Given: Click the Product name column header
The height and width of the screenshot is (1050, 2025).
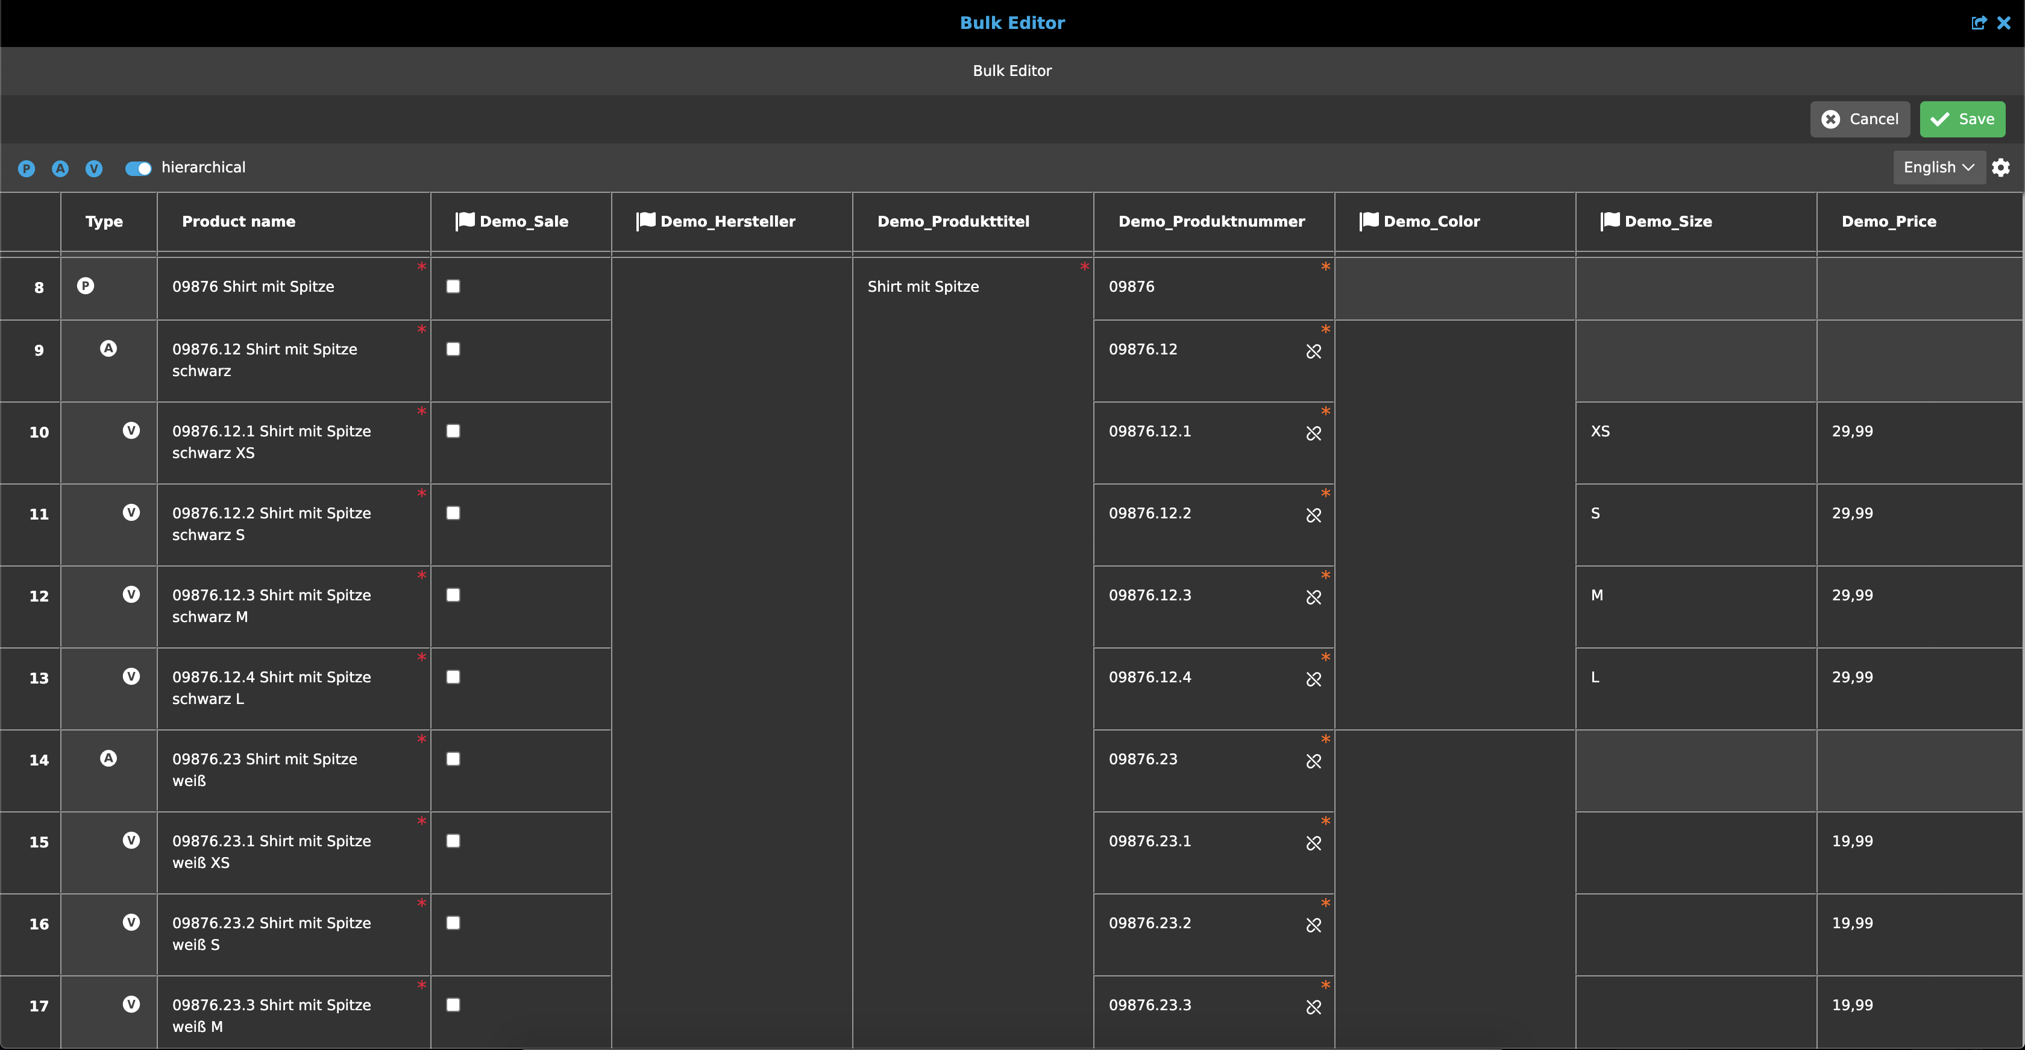Looking at the screenshot, I should coord(239,222).
